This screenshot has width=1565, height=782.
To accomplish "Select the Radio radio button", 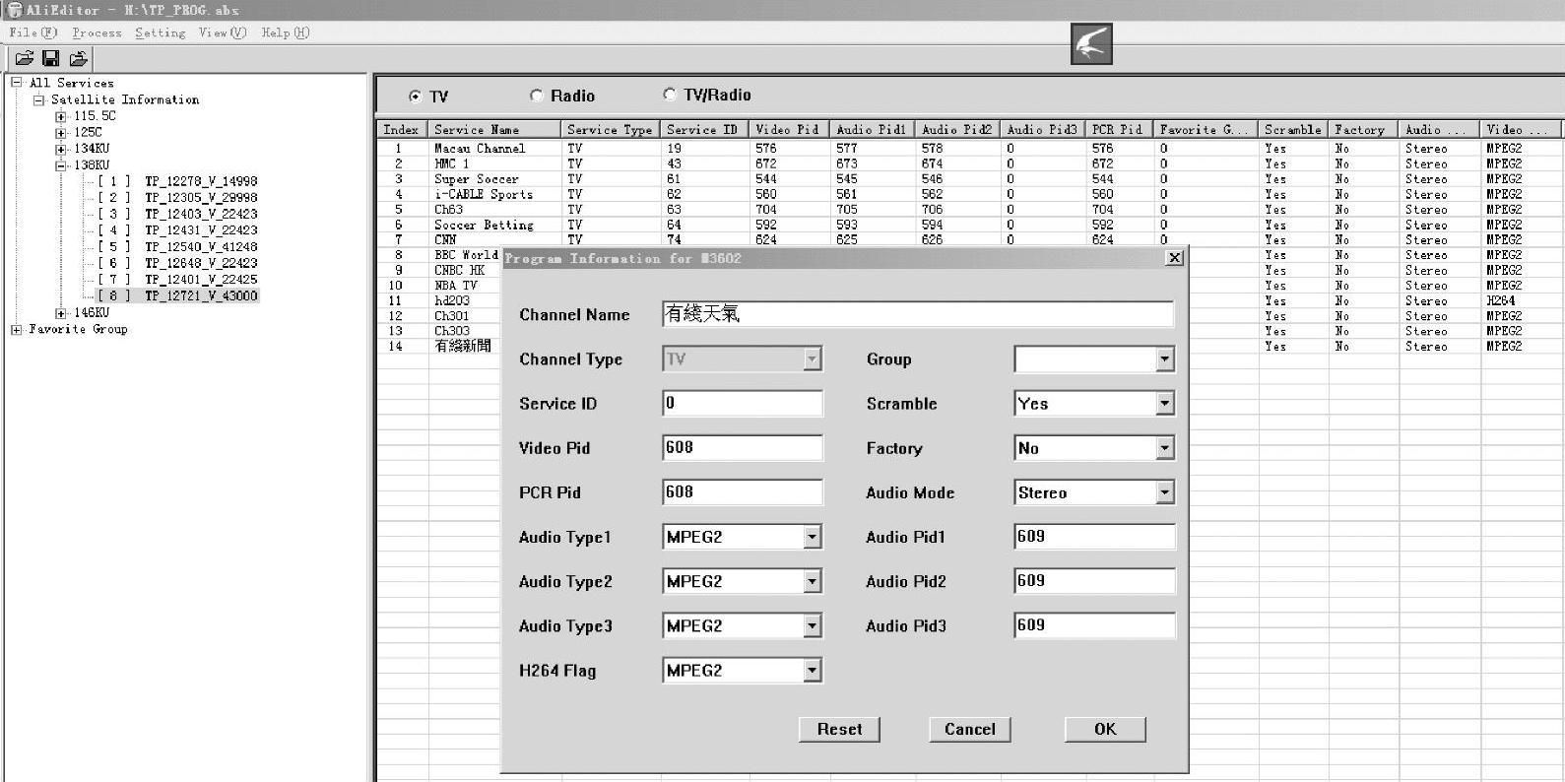I will [x=537, y=96].
